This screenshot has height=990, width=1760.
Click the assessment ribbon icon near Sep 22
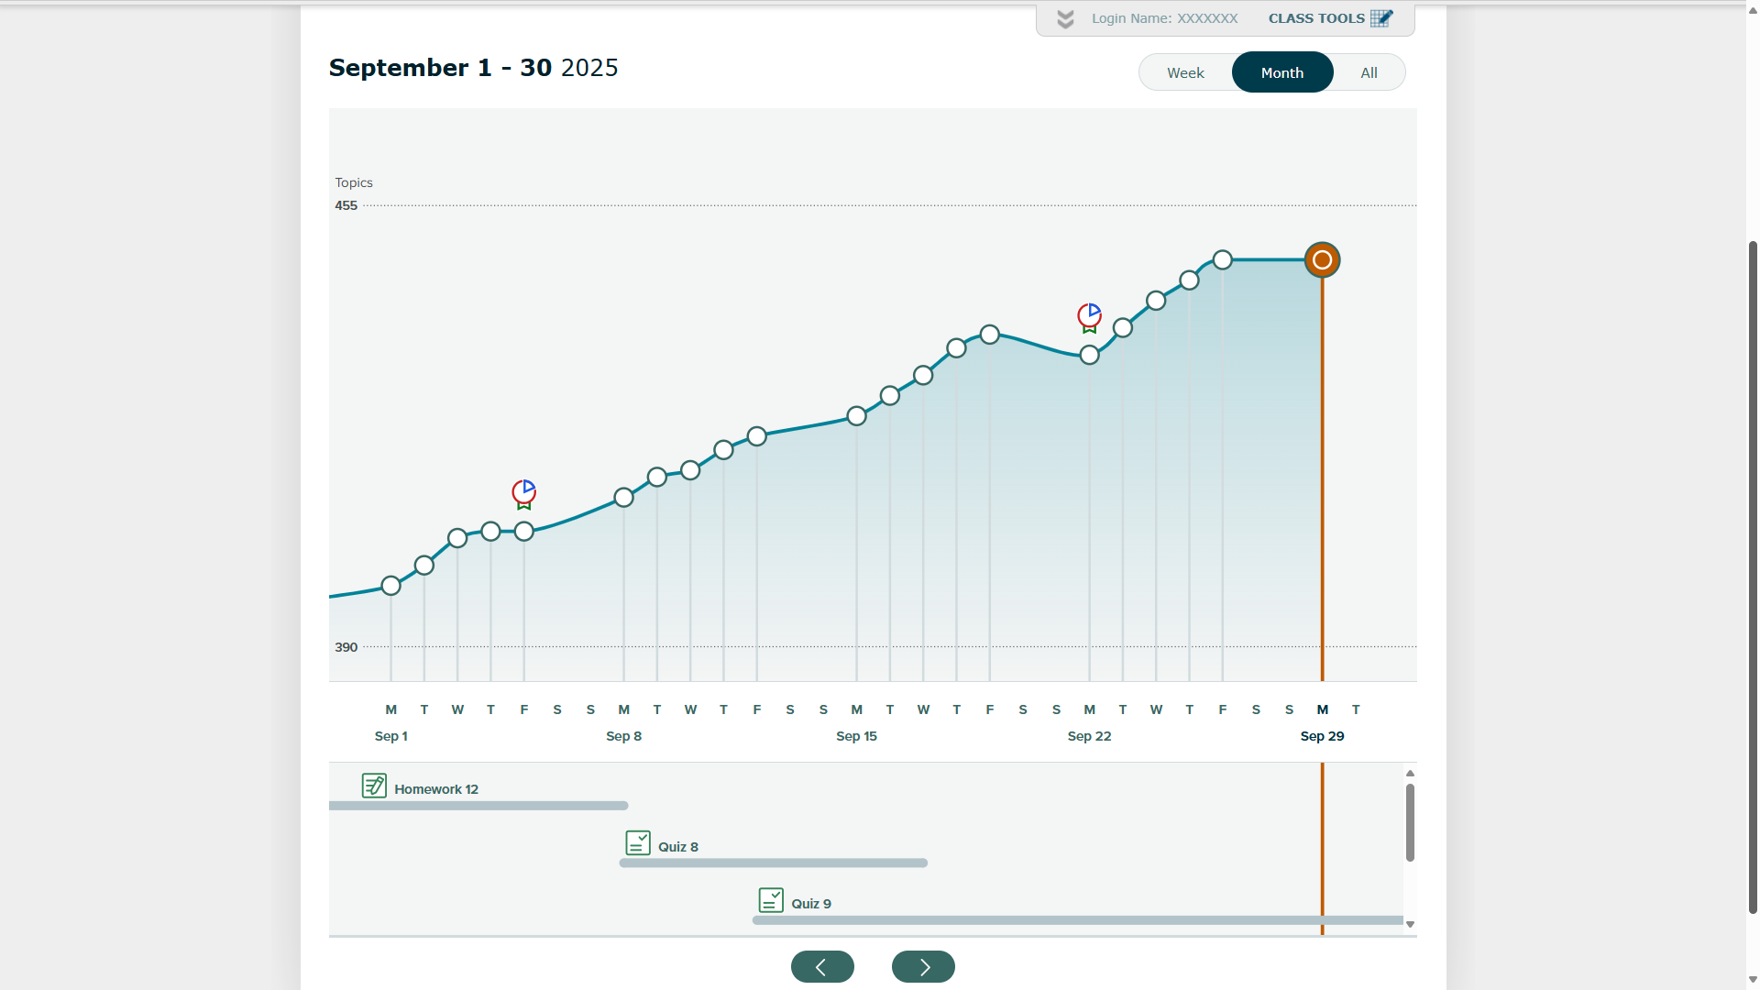(x=1089, y=318)
